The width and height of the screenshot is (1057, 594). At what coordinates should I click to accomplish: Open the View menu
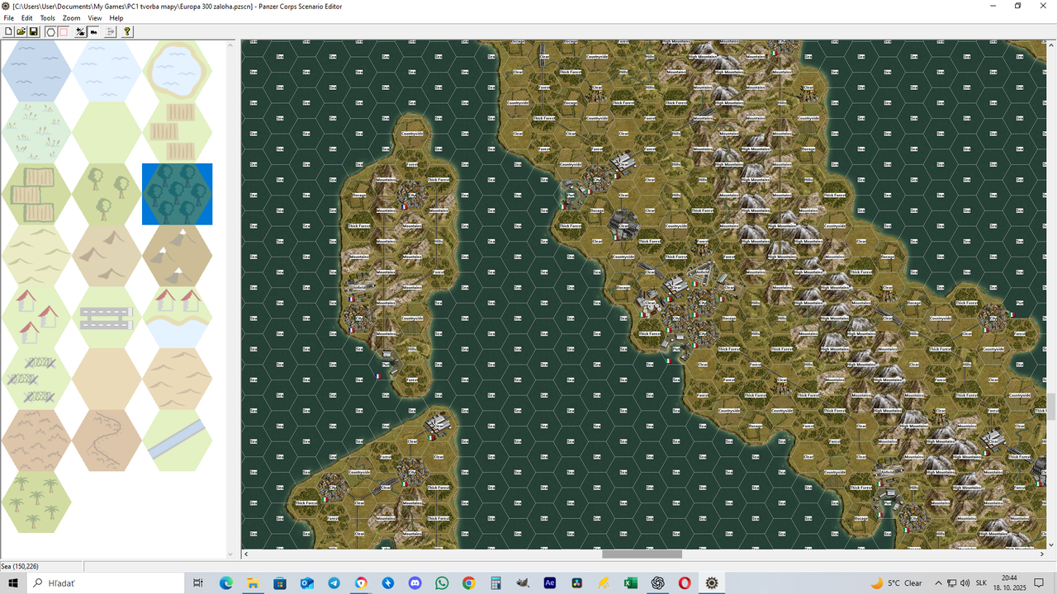click(95, 18)
